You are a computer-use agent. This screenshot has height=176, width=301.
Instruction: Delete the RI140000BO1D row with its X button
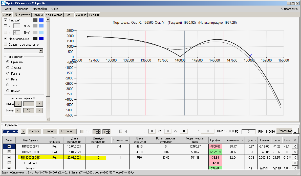(295, 157)
